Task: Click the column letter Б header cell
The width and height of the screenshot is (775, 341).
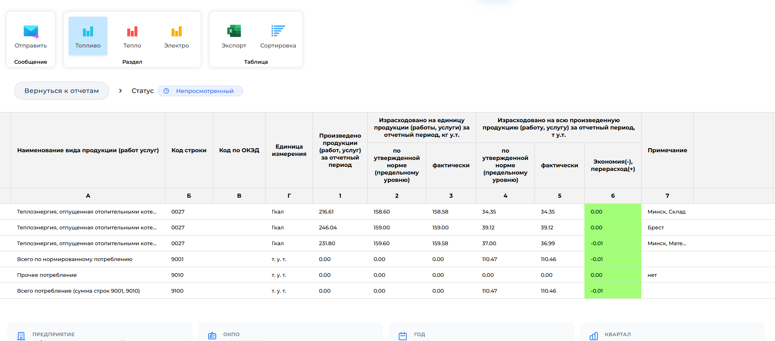Action: point(189,196)
